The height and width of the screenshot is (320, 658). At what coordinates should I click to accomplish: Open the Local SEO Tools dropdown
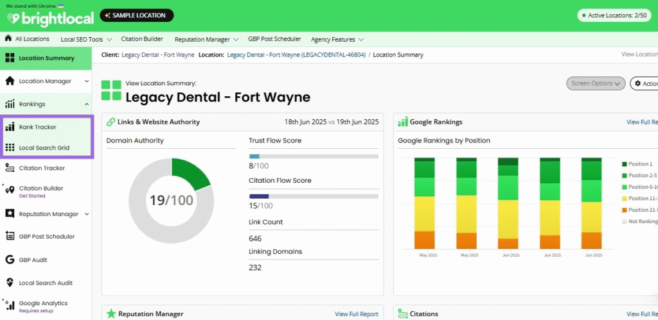86,39
